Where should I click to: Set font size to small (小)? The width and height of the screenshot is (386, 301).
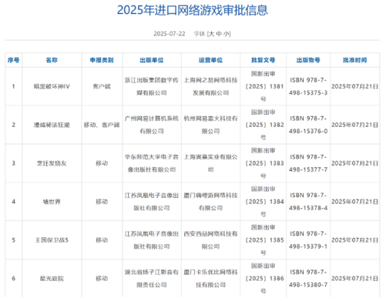[x=227, y=34]
